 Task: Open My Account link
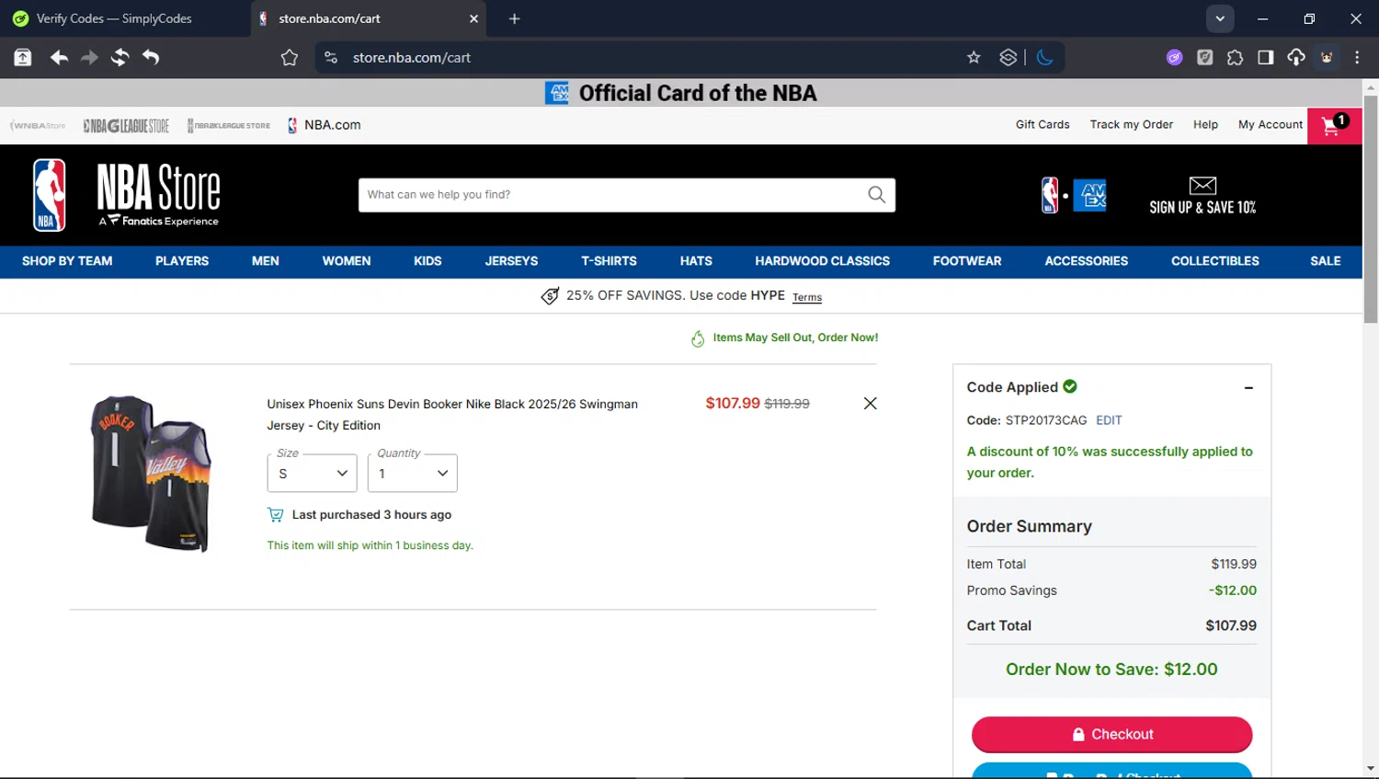point(1271,125)
